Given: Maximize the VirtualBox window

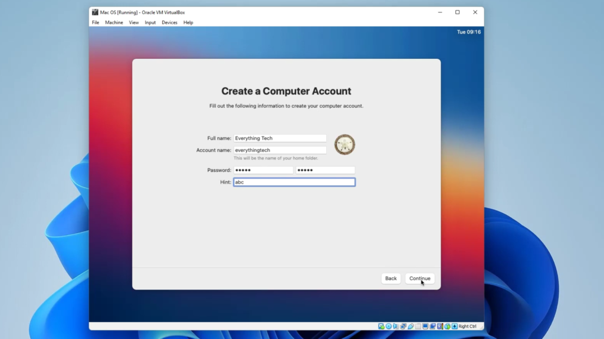Looking at the screenshot, I should click(x=457, y=12).
